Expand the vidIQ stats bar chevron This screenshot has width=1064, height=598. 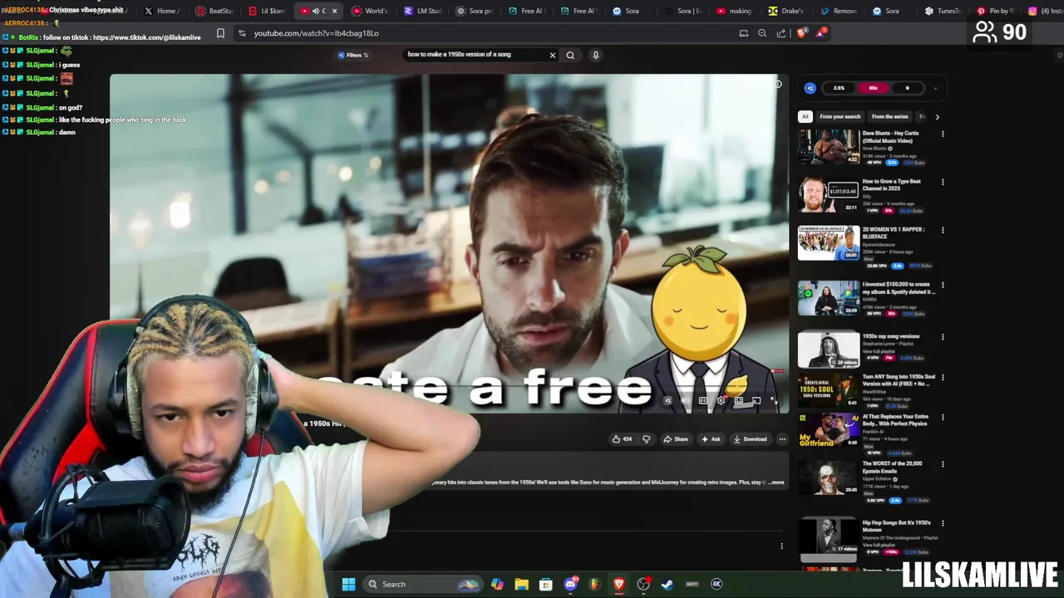click(x=935, y=88)
